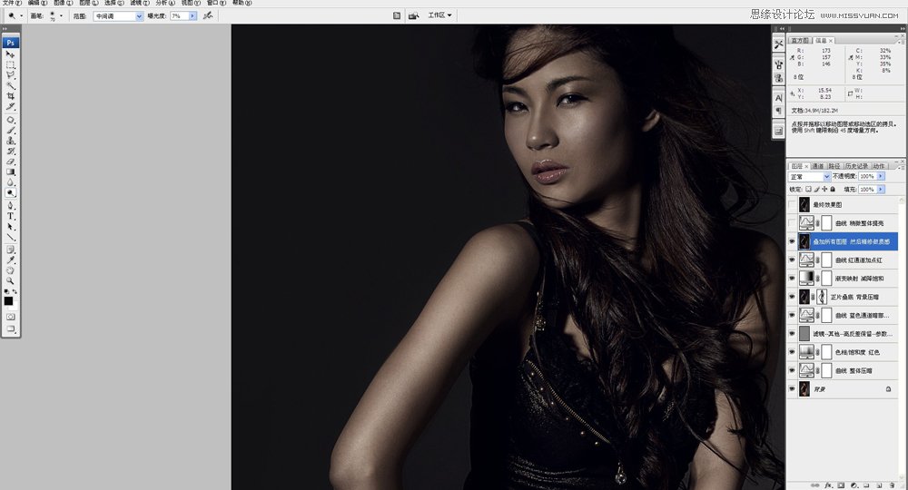Select the Eraser tool
This screenshot has height=490, width=908.
coord(10,162)
